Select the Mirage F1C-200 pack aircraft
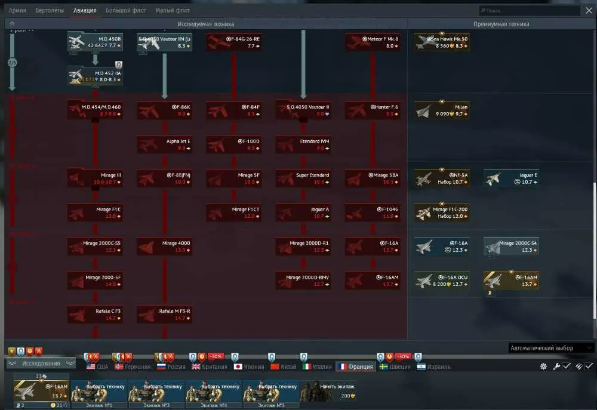The width and height of the screenshot is (597, 410). [x=442, y=212]
